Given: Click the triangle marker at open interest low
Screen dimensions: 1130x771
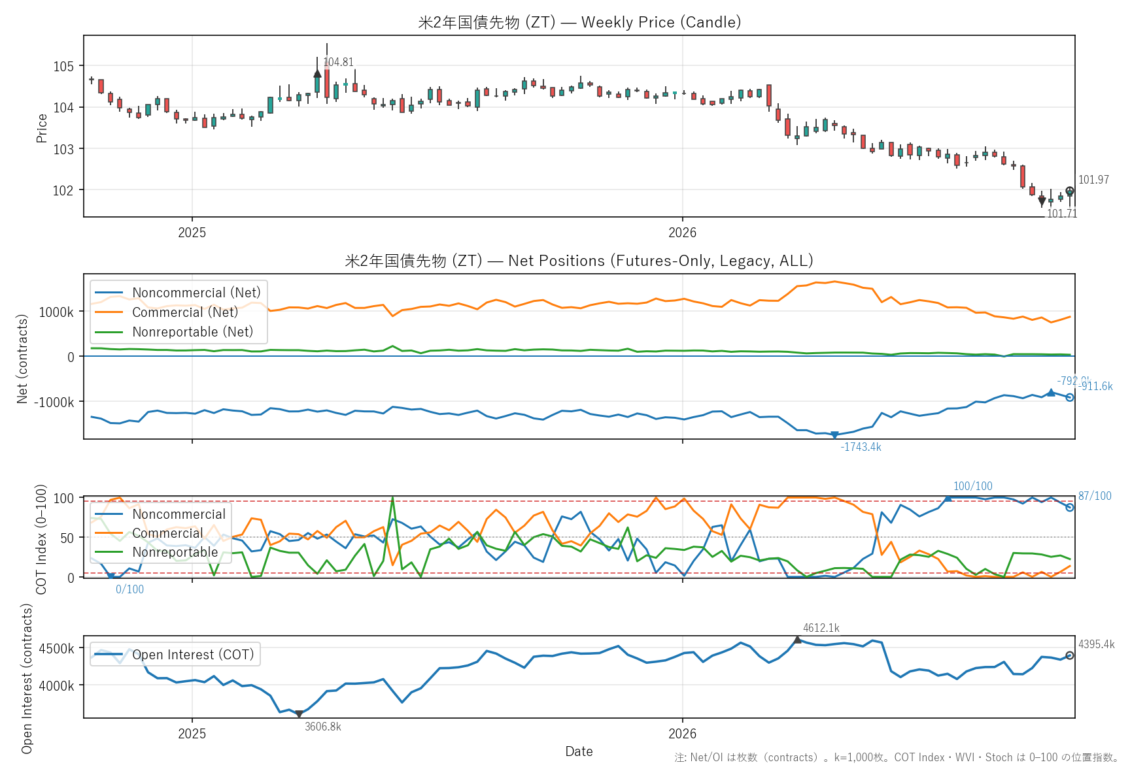Looking at the screenshot, I should [300, 714].
